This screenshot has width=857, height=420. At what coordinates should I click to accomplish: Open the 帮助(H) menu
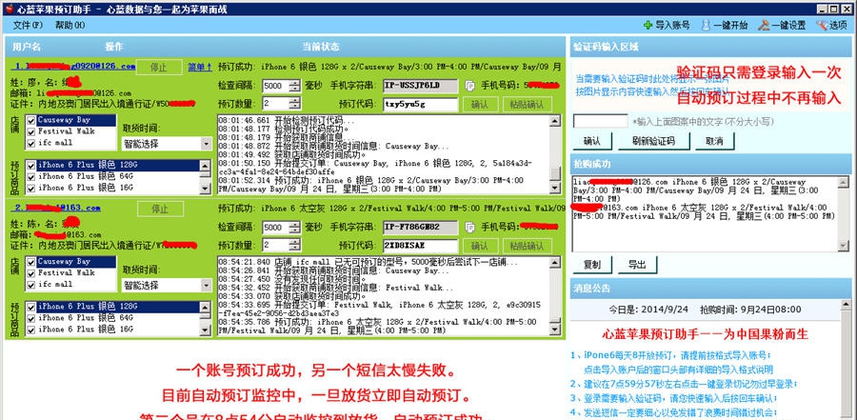[70, 25]
